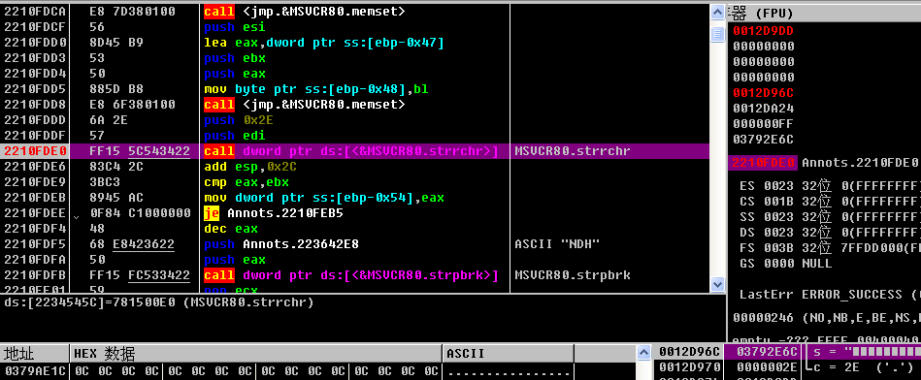The image size is (921, 380).
Task: Click the 地址 column header in dump
Action: 34,354
